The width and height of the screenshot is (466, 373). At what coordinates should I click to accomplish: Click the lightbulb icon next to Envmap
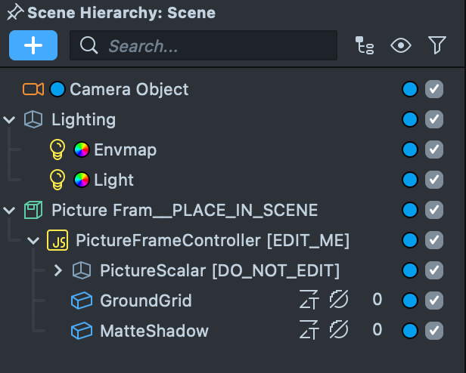(x=57, y=150)
